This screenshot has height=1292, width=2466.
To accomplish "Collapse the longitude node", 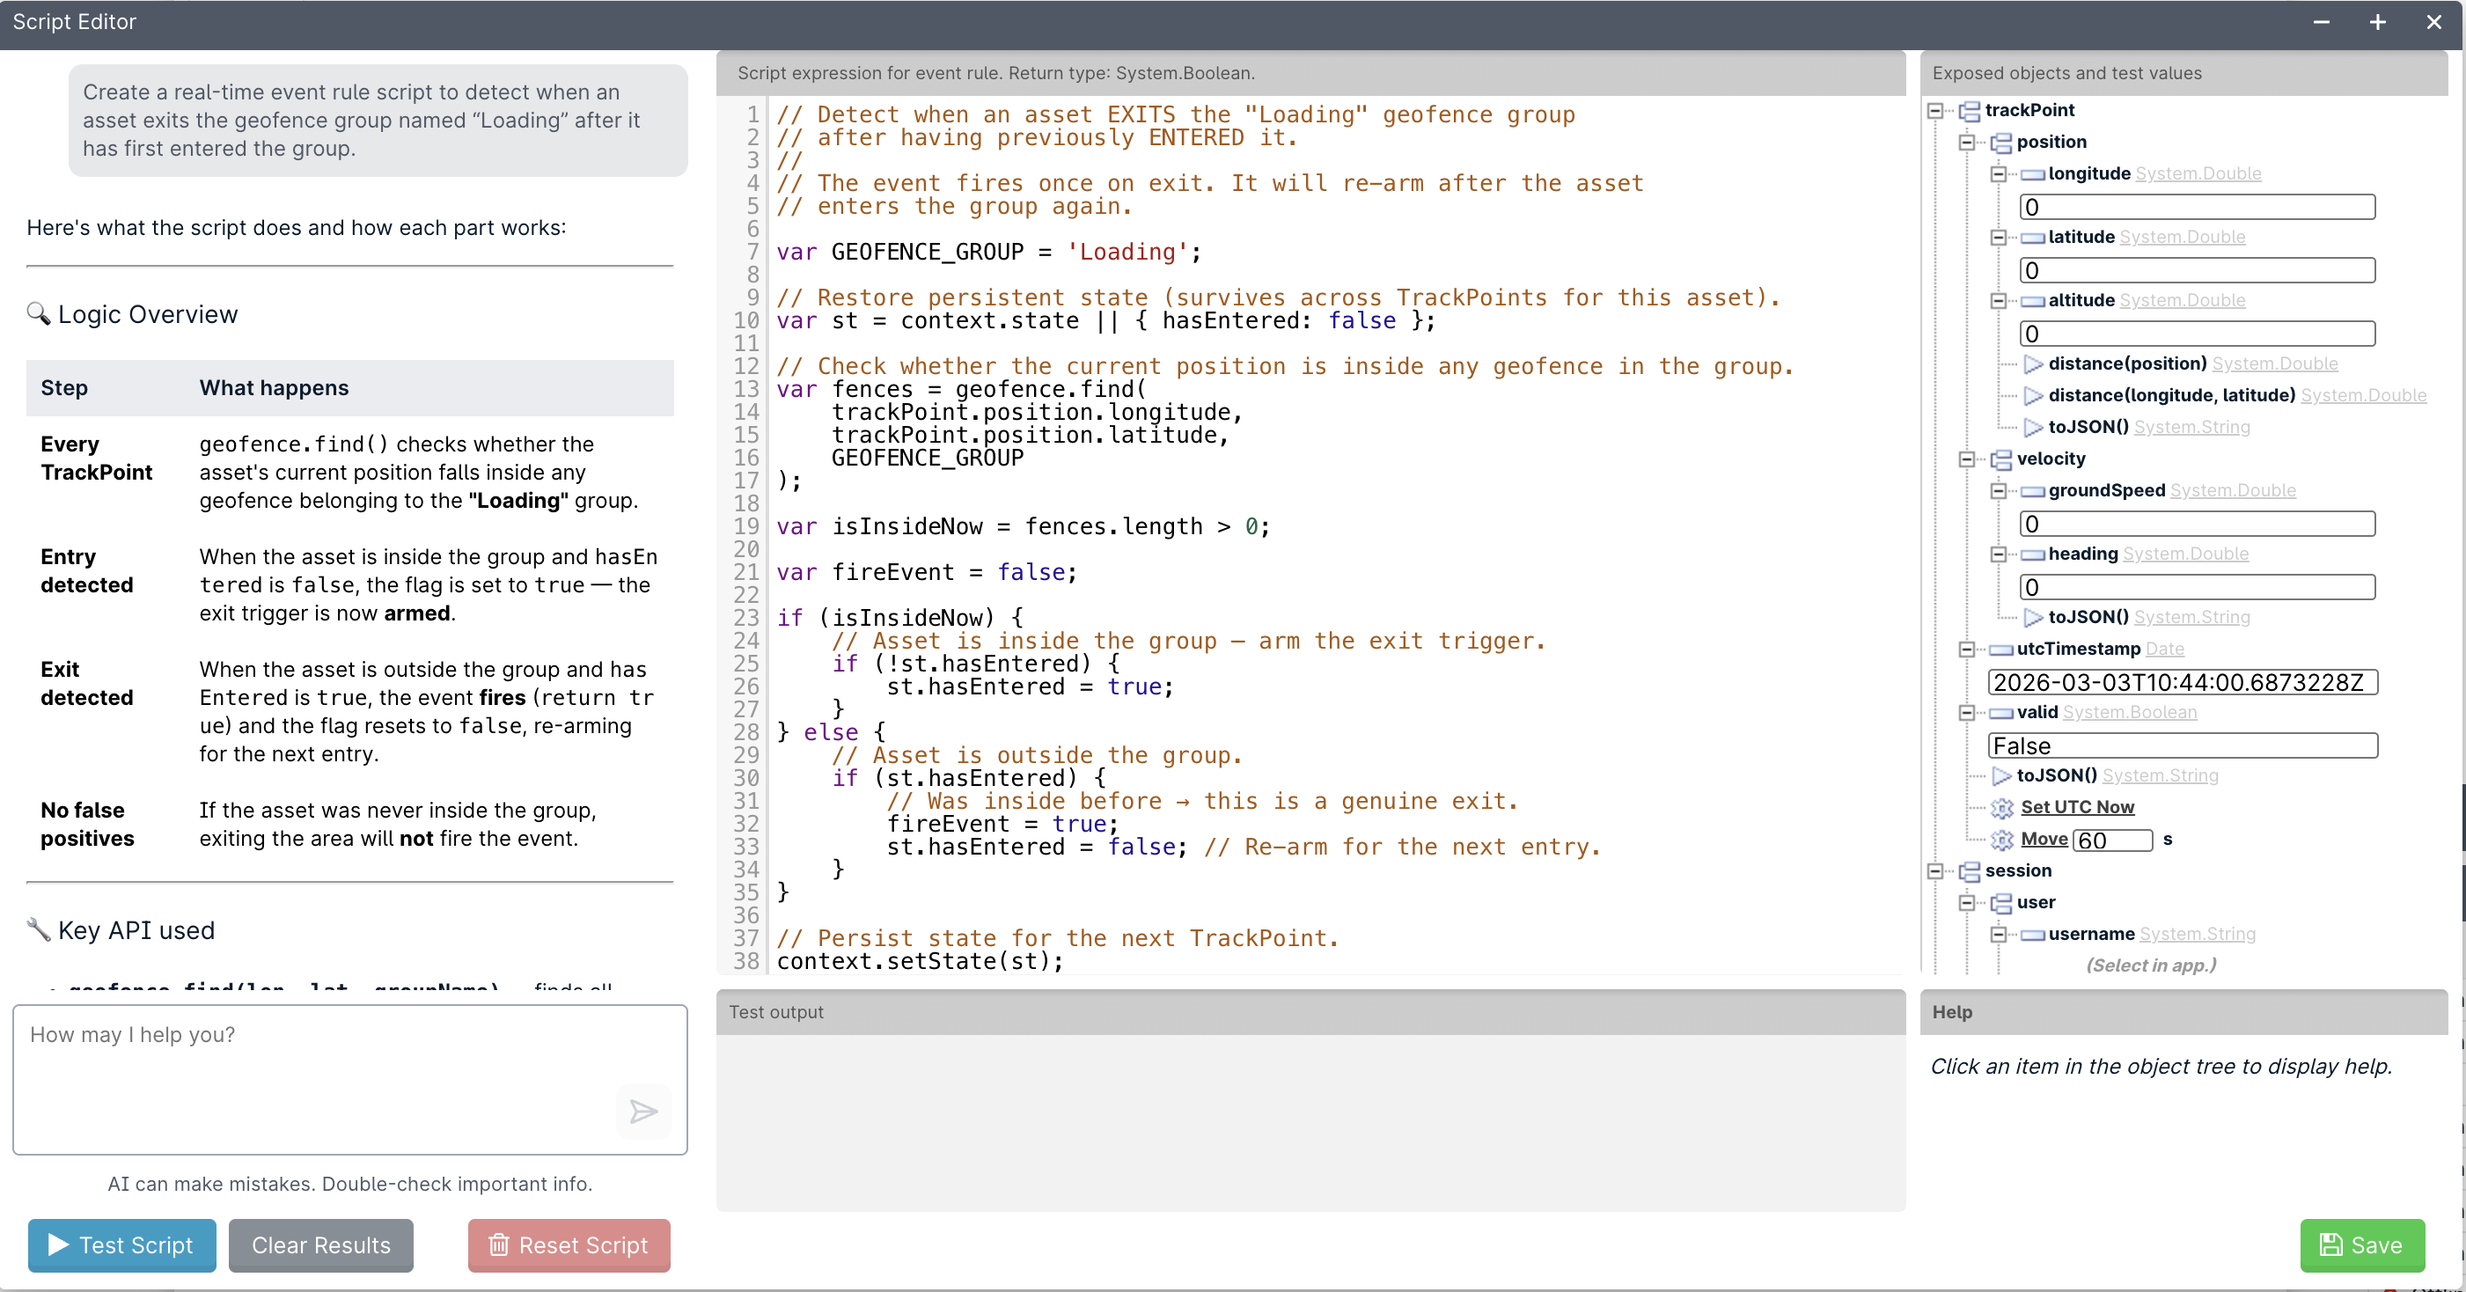I will 1998,173.
